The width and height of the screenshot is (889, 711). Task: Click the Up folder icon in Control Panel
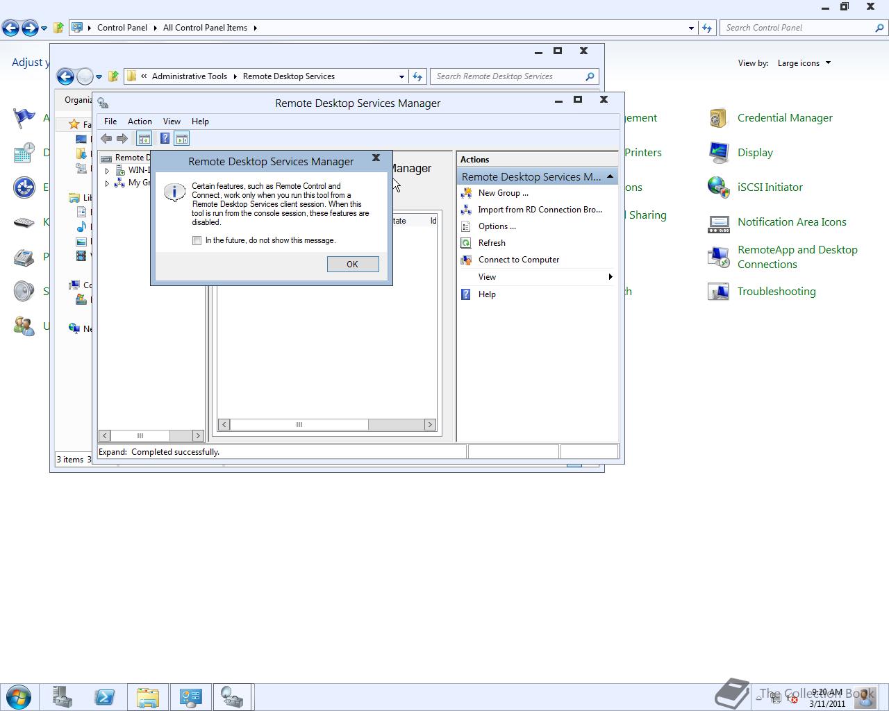click(x=59, y=28)
